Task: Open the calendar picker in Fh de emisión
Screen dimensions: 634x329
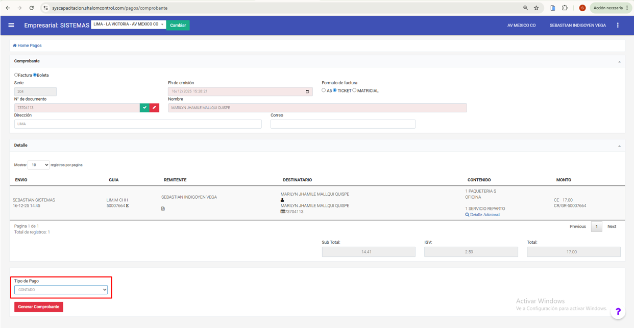Action: click(x=307, y=92)
